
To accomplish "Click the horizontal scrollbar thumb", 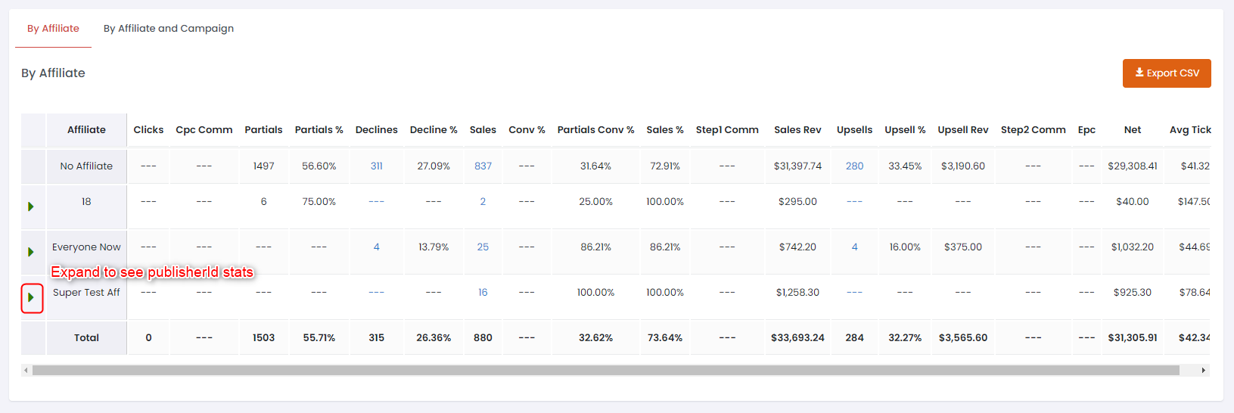I will pos(605,371).
